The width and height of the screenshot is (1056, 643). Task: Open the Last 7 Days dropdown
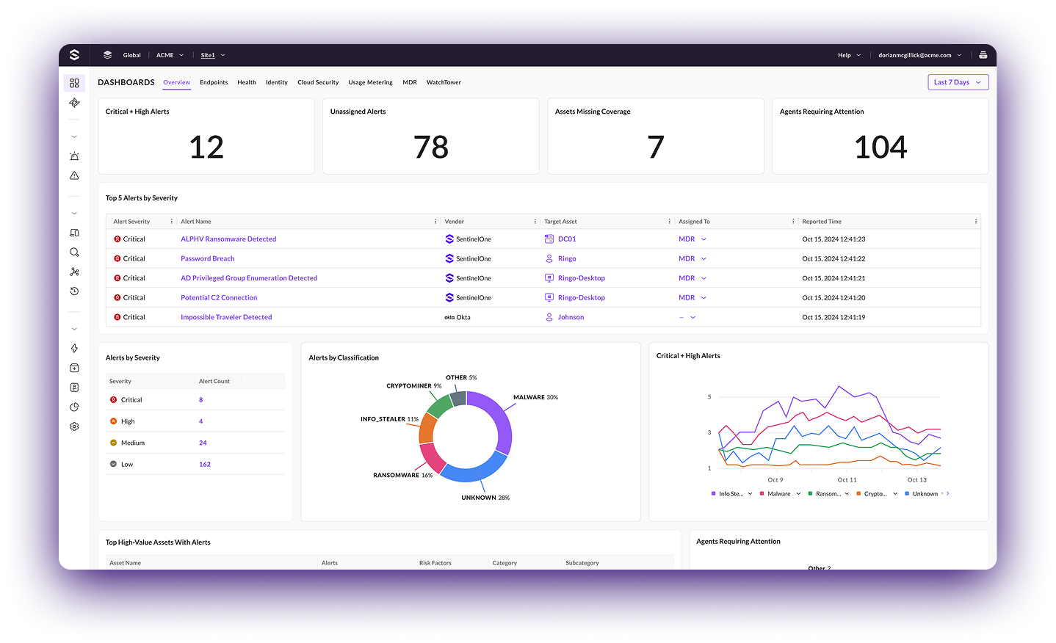click(x=958, y=82)
